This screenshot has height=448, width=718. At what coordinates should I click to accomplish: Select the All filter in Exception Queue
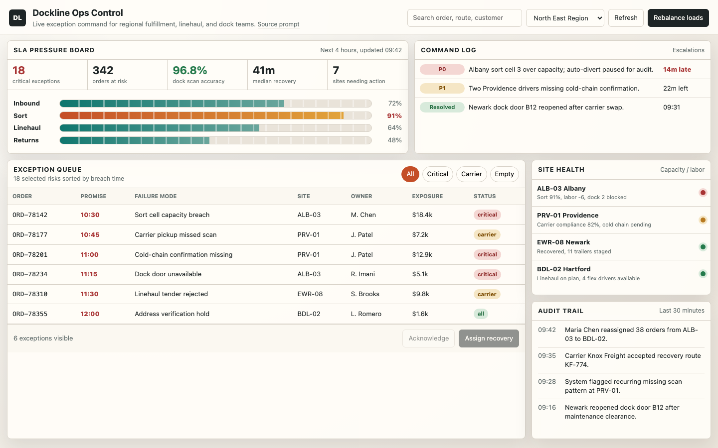[x=410, y=174]
